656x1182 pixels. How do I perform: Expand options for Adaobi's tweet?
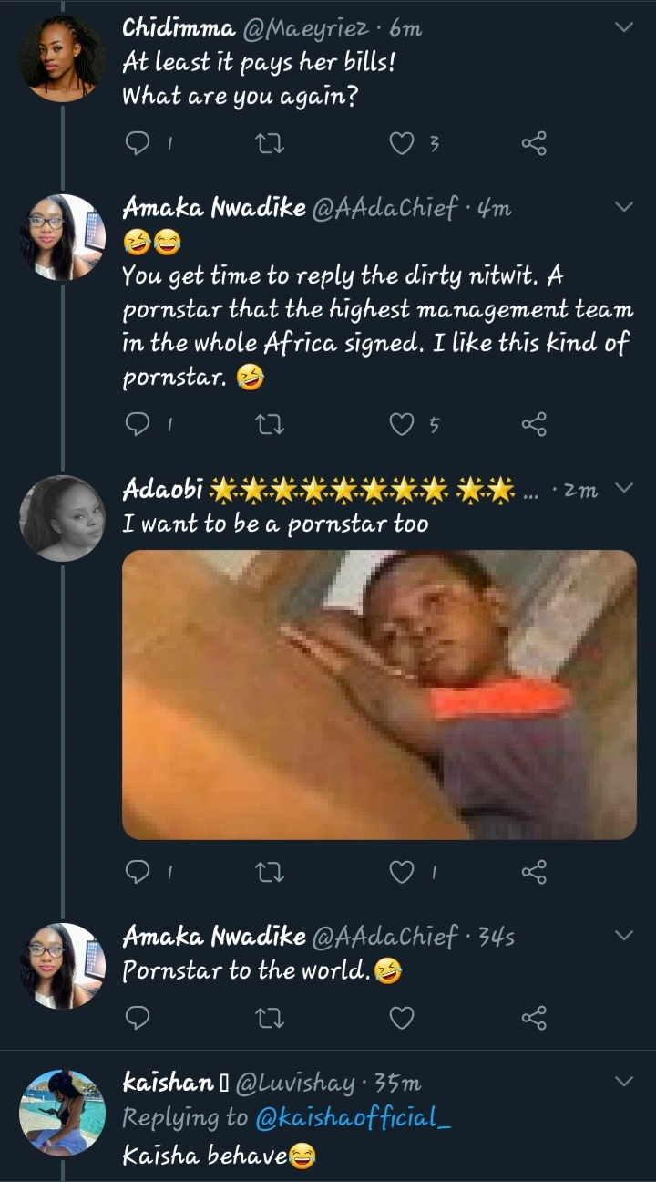point(624,489)
